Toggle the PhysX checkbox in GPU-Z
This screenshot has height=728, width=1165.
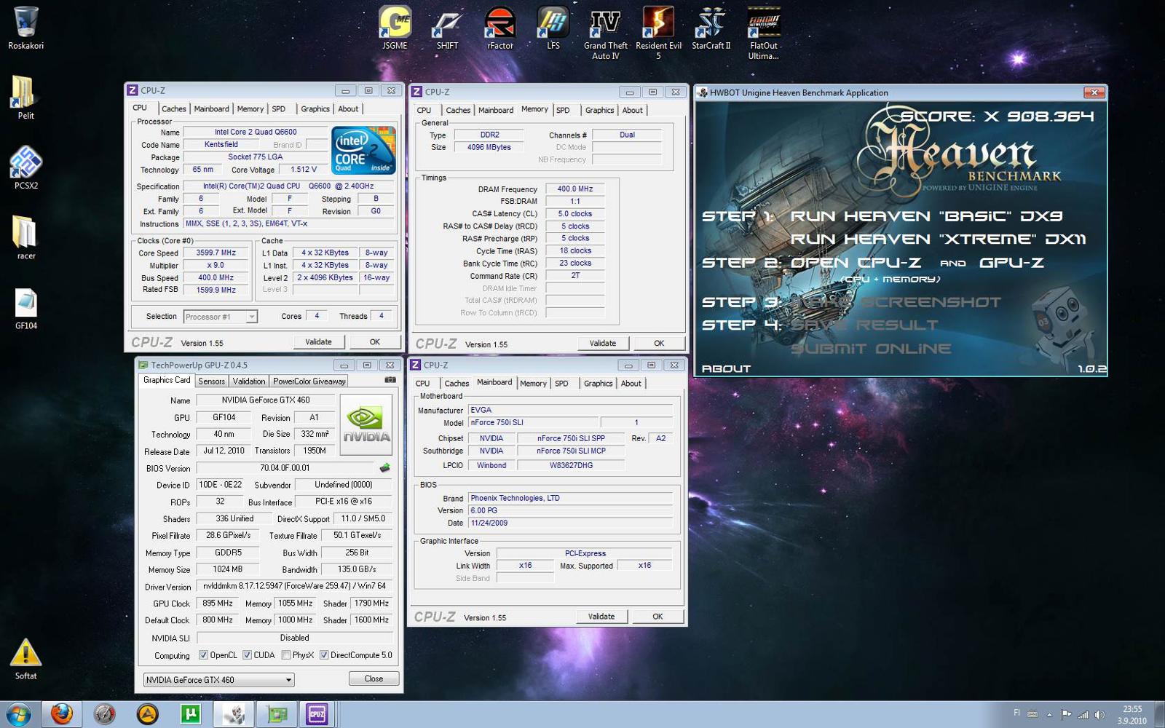click(x=286, y=655)
